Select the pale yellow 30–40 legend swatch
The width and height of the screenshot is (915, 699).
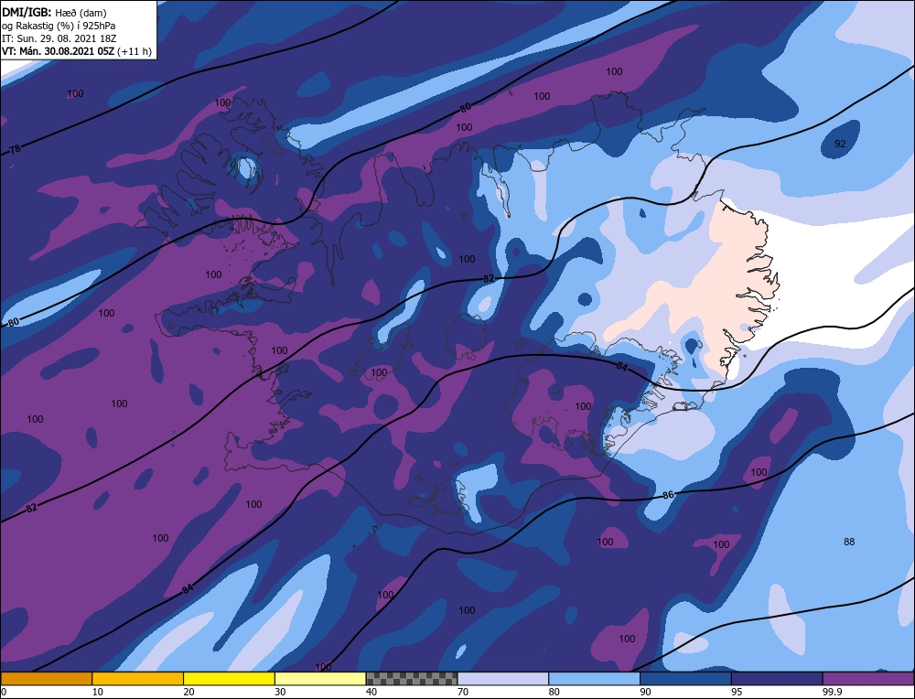320,678
